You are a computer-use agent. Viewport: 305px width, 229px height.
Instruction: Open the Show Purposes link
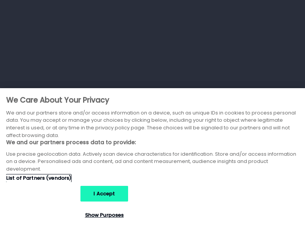104,215
